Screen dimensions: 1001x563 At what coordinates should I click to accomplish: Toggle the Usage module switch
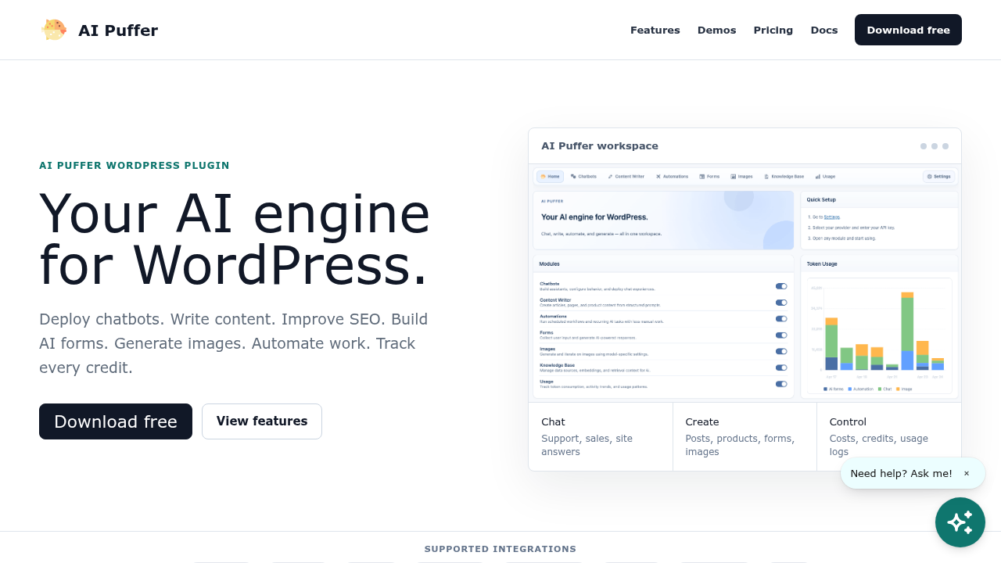tap(781, 384)
